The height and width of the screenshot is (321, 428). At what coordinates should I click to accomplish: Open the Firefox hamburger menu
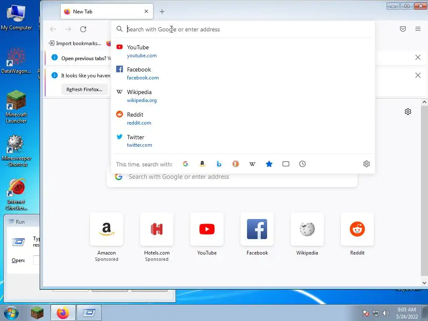418,29
